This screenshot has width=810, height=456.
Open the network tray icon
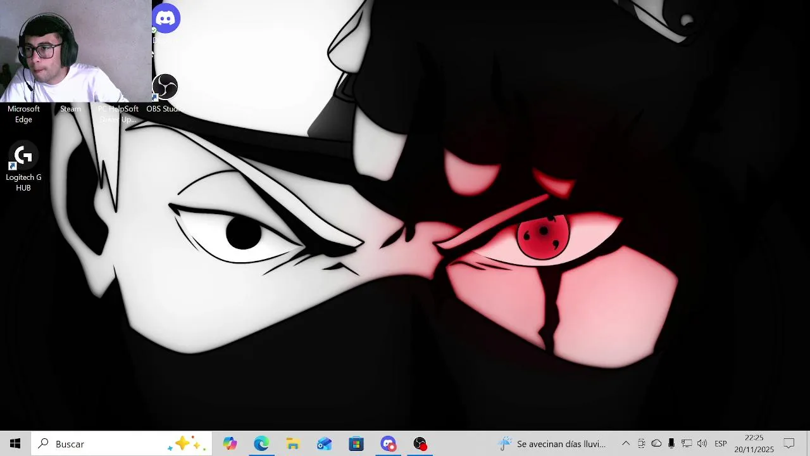click(x=687, y=444)
